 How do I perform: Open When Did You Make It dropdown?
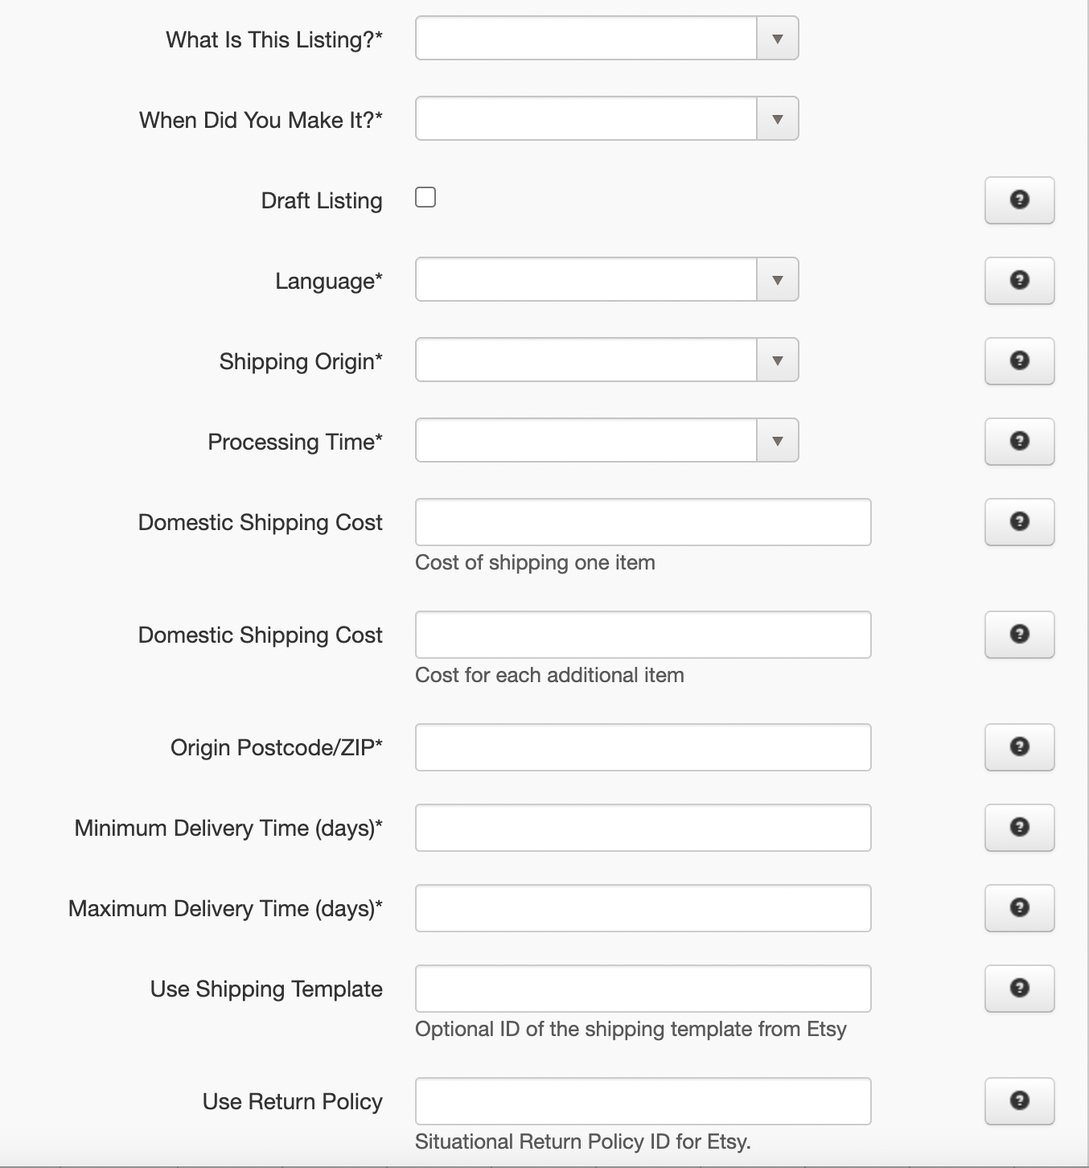tap(606, 118)
